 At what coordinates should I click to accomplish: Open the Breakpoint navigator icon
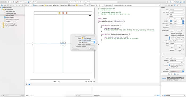19,5
